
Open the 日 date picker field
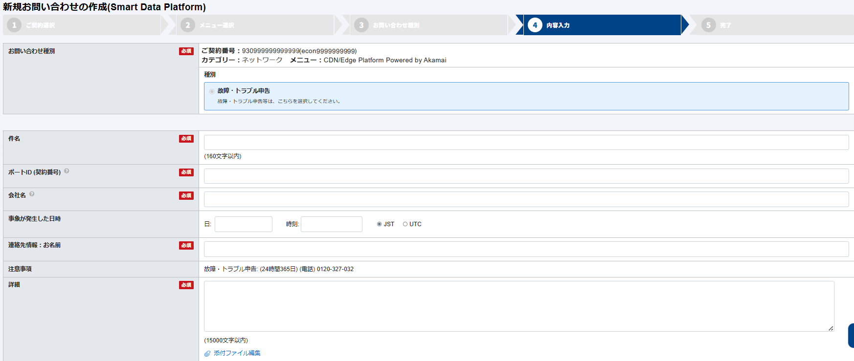pos(243,224)
